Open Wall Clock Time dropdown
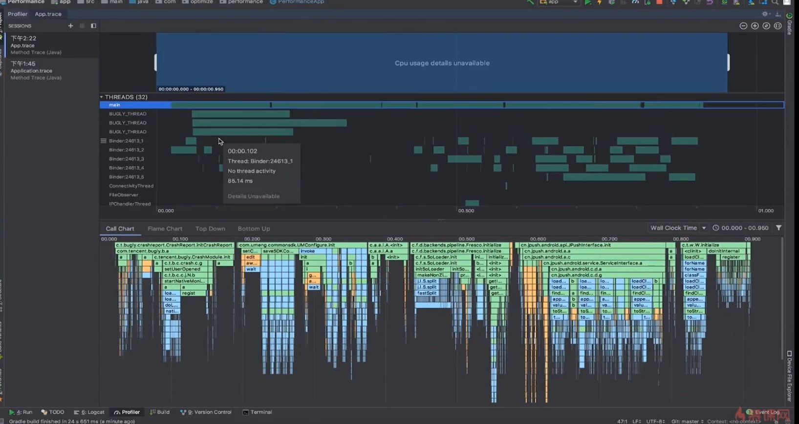This screenshot has width=799, height=424. pos(678,228)
